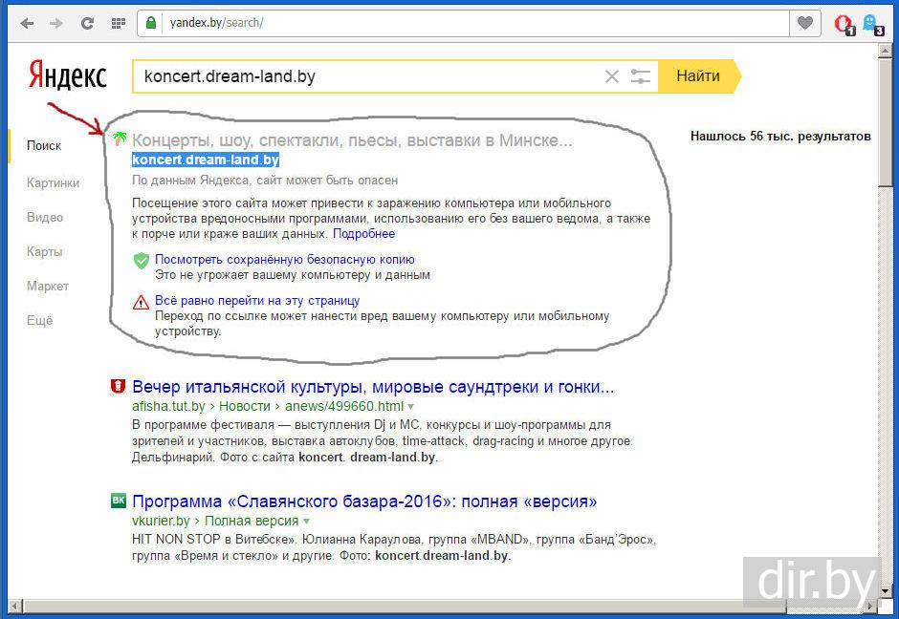Select the Картинки tab
The width and height of the screenshot is (899, 619).
point(53,182)
